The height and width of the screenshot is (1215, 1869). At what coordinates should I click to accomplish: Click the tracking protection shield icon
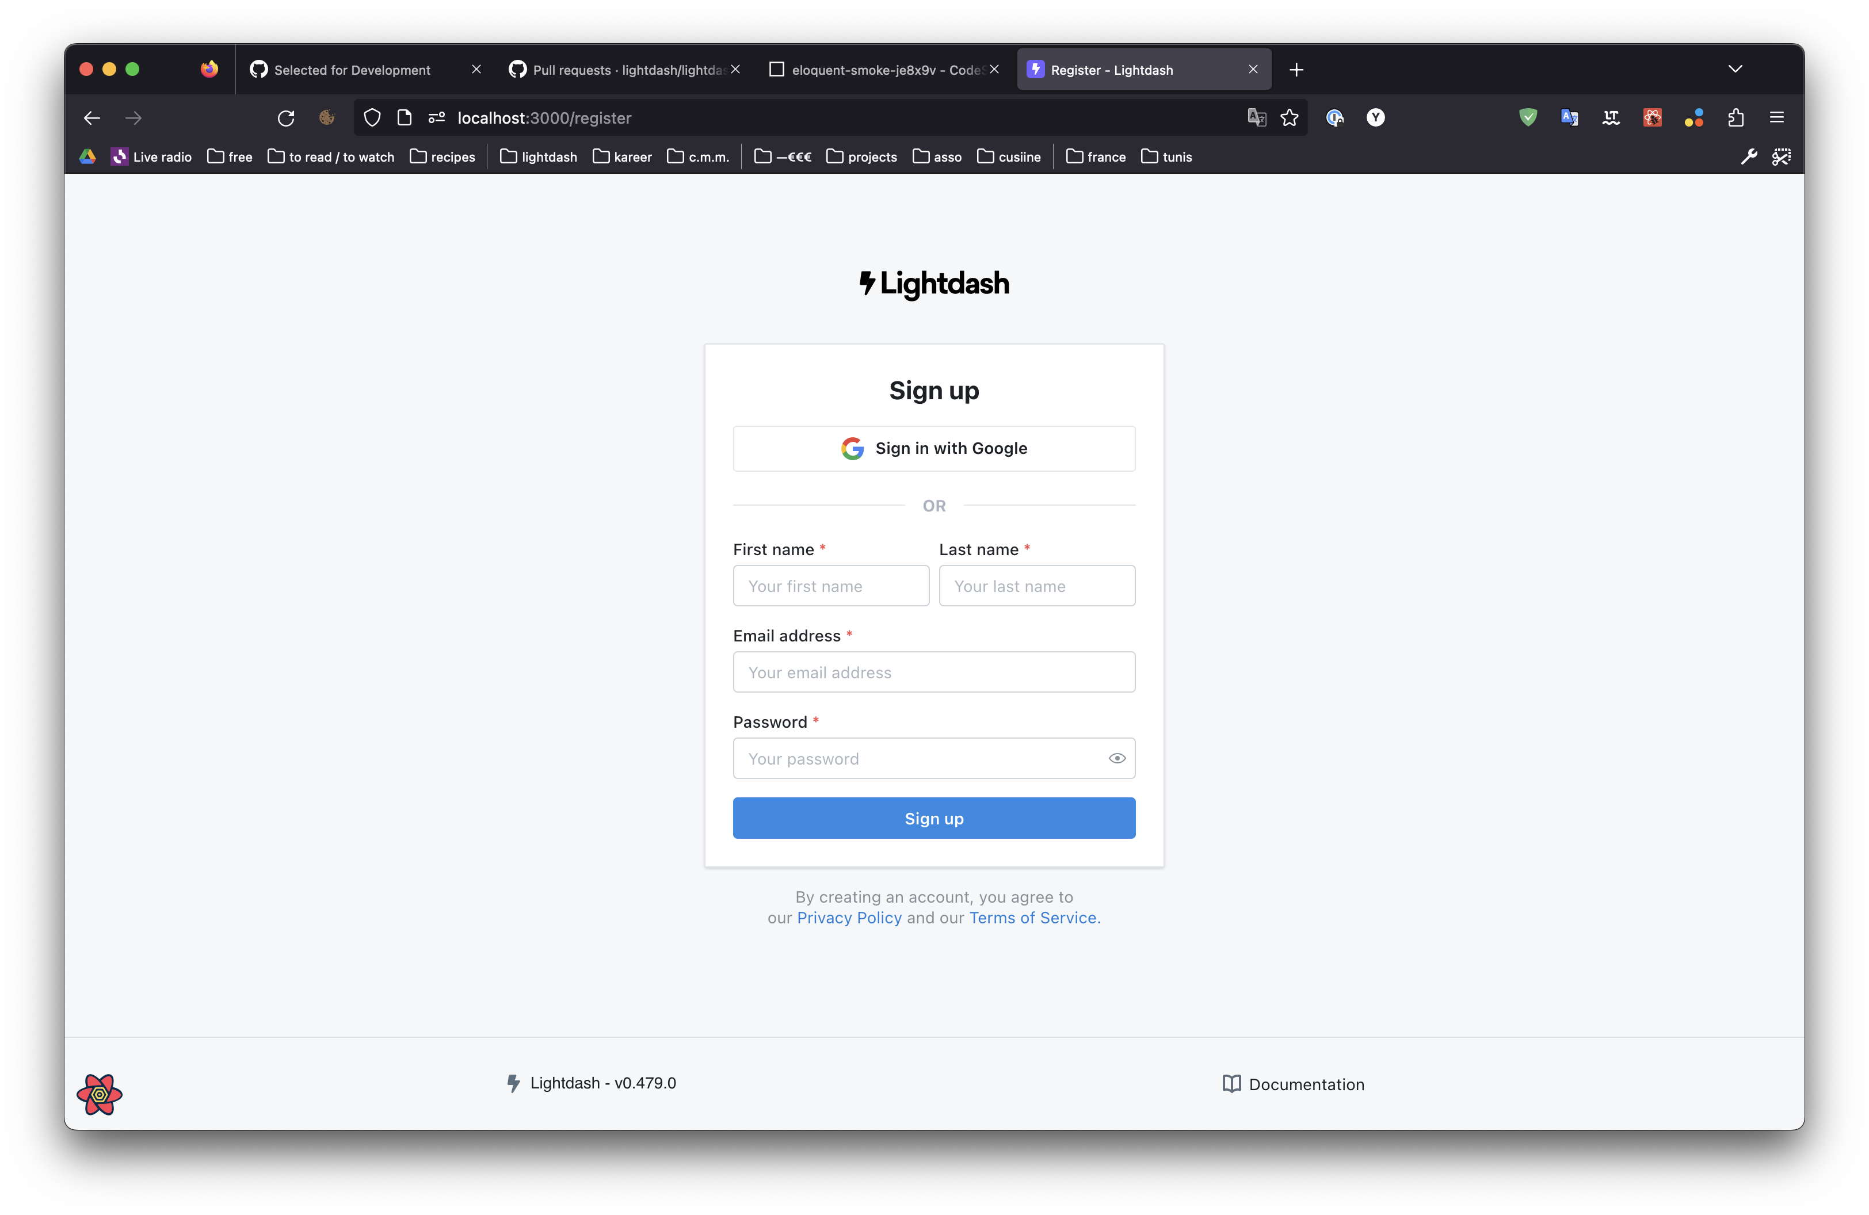tap(372, 118)
